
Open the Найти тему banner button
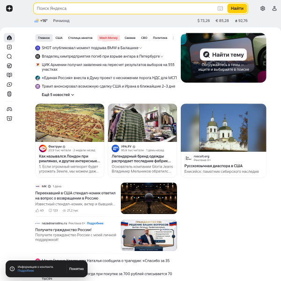[223, 54]
